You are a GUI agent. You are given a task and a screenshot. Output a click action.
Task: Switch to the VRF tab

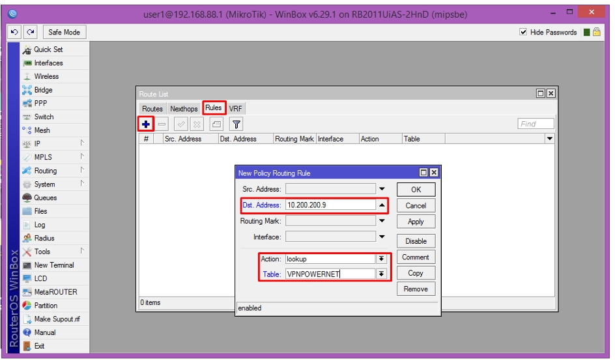[x=235, y=109]
